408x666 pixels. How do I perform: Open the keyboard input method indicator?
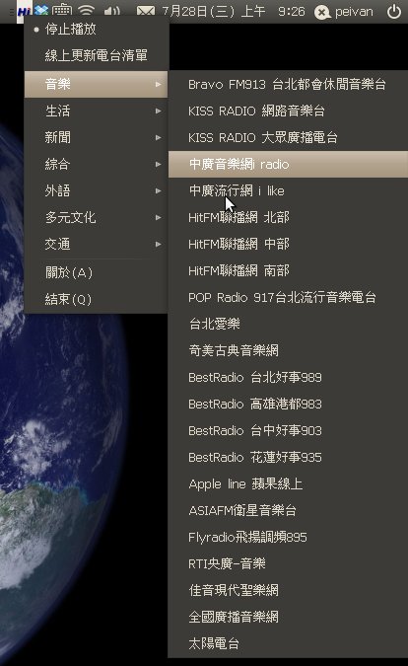(62, 10)
